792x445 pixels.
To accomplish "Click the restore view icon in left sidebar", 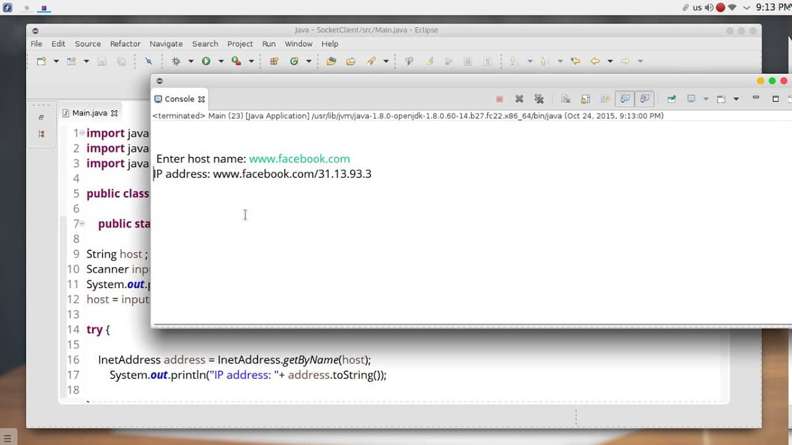I will (x=41, y=117).
